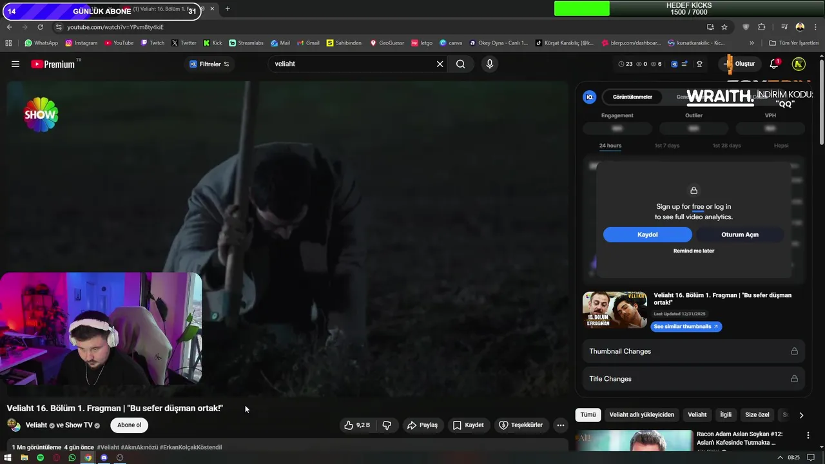
Task: Select the Veliaht filter chip
Action: coord(697,415)
